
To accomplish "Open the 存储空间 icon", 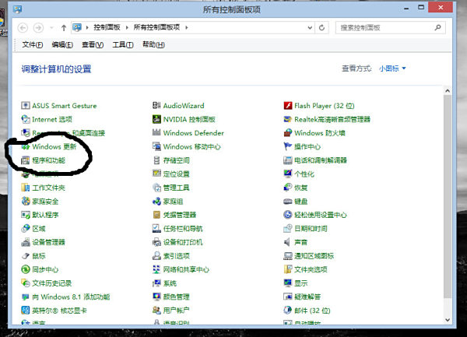I will tap(156, 160).
